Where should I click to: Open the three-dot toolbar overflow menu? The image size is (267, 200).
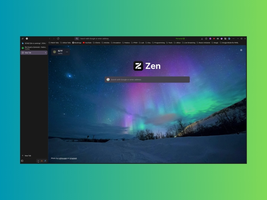click(233, 39)
